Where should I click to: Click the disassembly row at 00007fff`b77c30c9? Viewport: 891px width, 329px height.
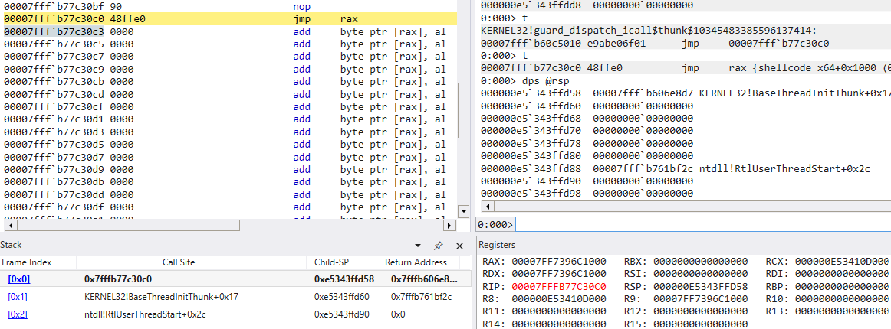pos(229,69)
